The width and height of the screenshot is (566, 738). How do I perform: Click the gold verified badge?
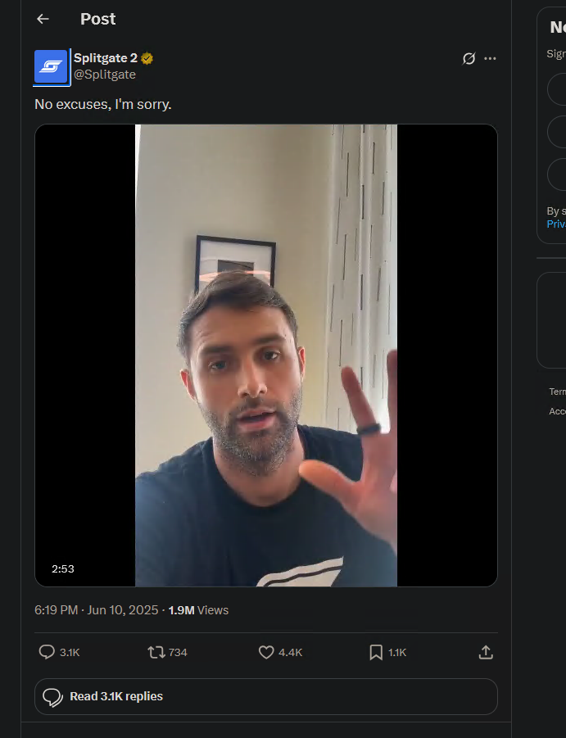[x=147, y=58]
